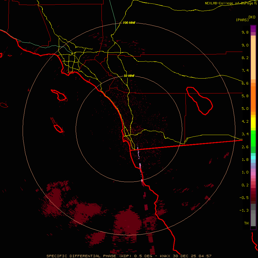This screenshot has width=258, height=258.
Task: Click the TH threshold label
Action: [x=246, y=223]
